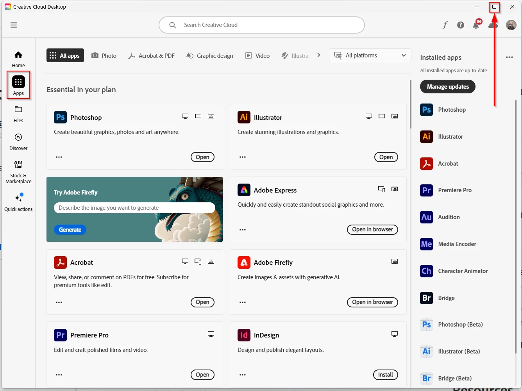Screen dimensions: 522x391
Task: Install InDesign
Action: (386, 375)
